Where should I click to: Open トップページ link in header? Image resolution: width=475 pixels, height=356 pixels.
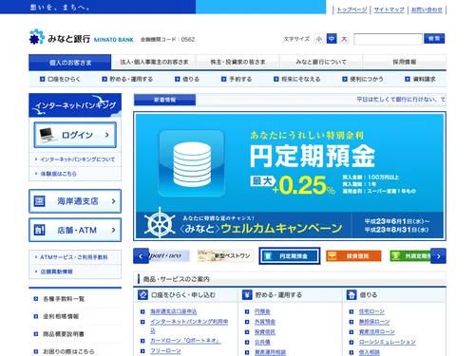click(351, 9)
